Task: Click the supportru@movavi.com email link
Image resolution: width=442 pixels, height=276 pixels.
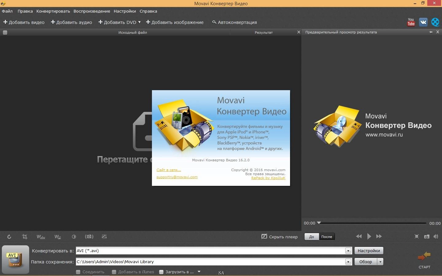Action: (x=177, y=177)
